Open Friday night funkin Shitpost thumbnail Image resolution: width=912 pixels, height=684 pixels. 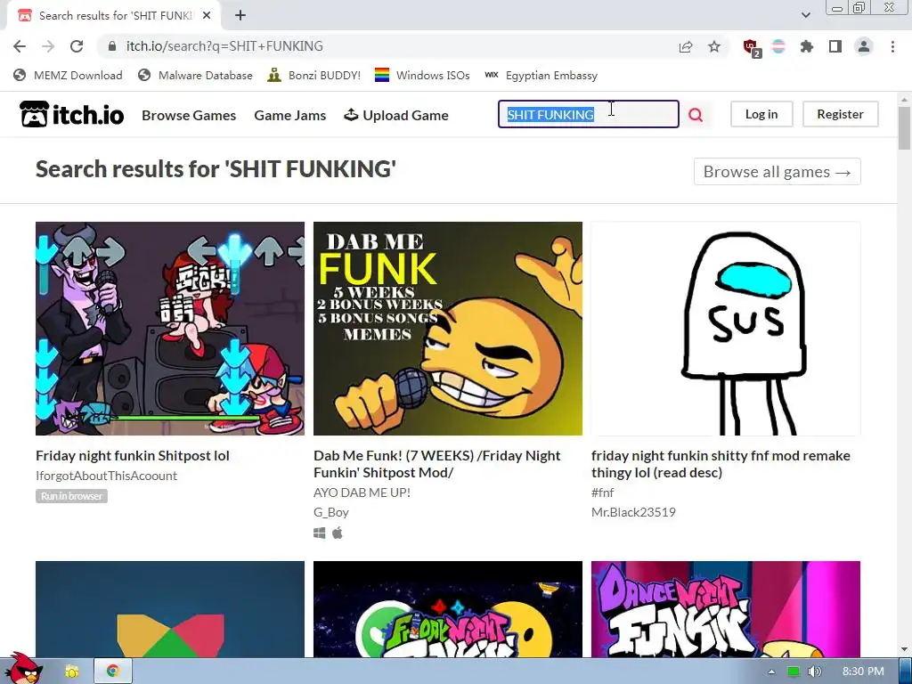170,329
